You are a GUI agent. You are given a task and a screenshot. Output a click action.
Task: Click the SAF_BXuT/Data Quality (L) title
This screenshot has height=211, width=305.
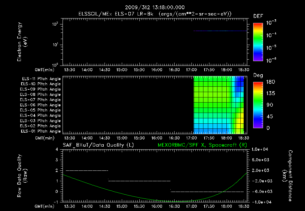98,145
